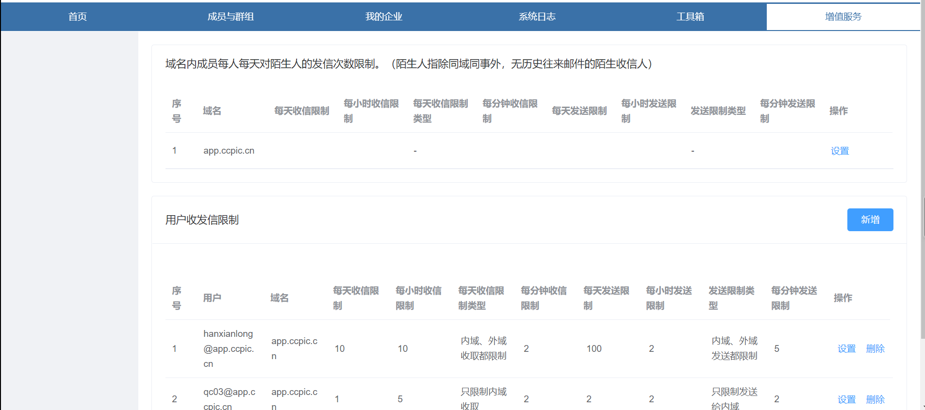Click 每分钟发送限制 header in domain table
The height and width of the screenshot is (410, 925).
pyautogui.click(x=787, y=111)
